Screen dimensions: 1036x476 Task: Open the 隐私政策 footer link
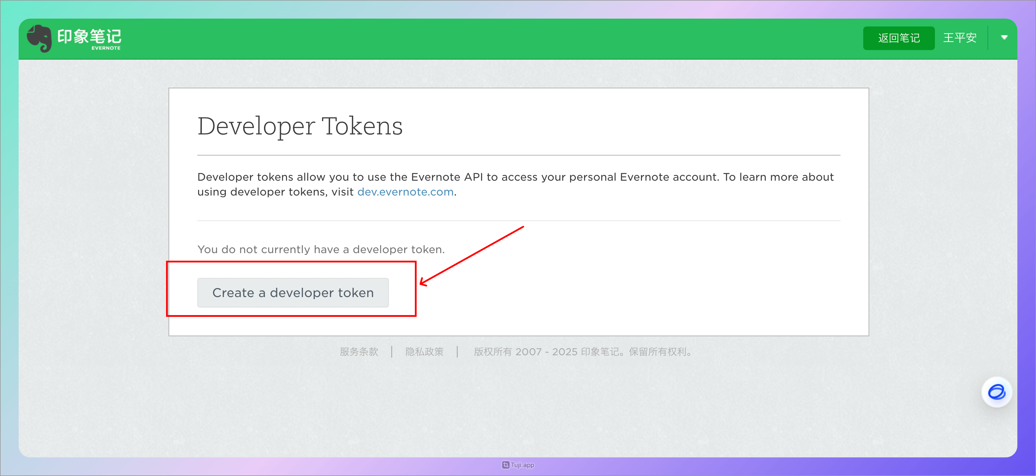[x=424, y=351]
